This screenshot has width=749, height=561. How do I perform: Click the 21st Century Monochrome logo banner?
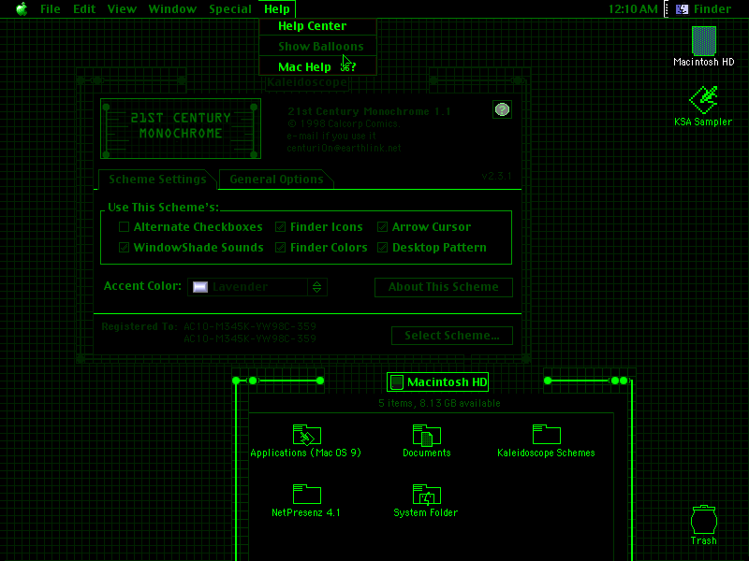pos(181,128)
